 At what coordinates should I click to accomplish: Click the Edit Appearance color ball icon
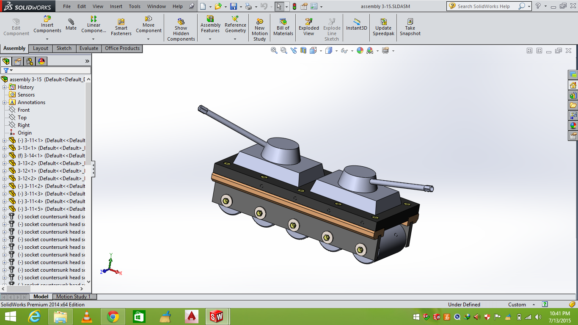360,50
